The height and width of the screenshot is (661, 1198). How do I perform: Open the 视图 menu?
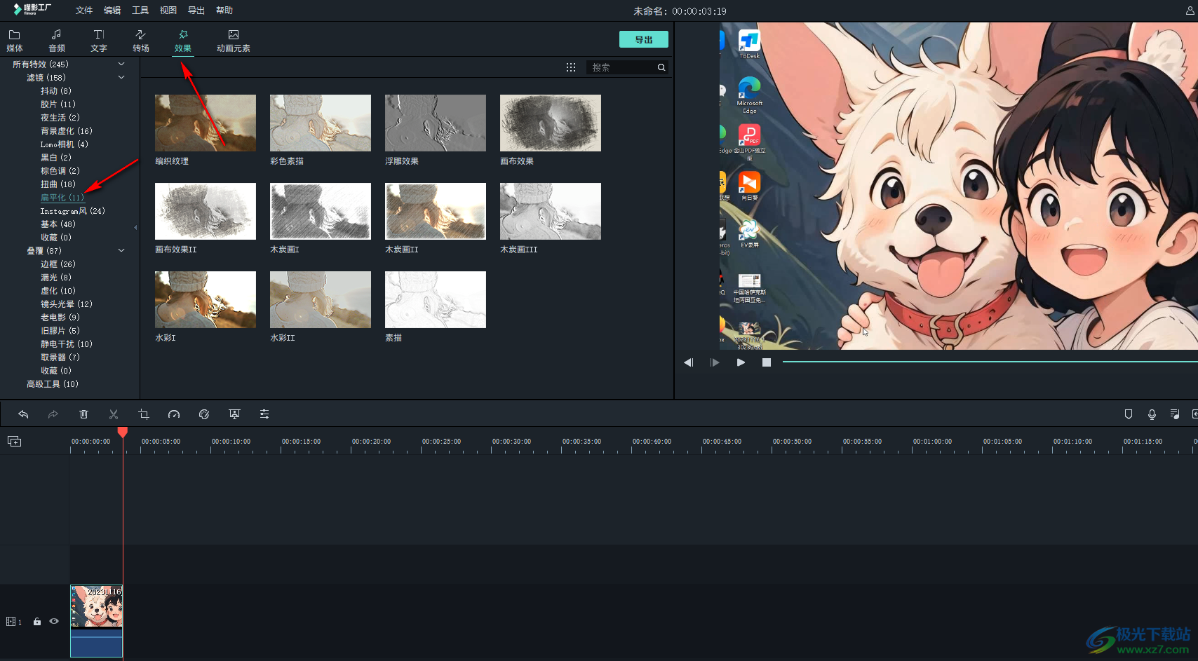[168, 11]
